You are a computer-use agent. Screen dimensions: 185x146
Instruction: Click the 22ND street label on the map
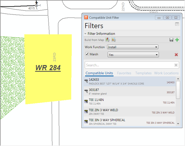tap(123, 7)
